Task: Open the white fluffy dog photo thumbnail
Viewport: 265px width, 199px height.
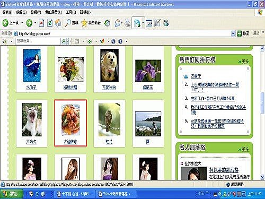Action: tap(109, 65)
